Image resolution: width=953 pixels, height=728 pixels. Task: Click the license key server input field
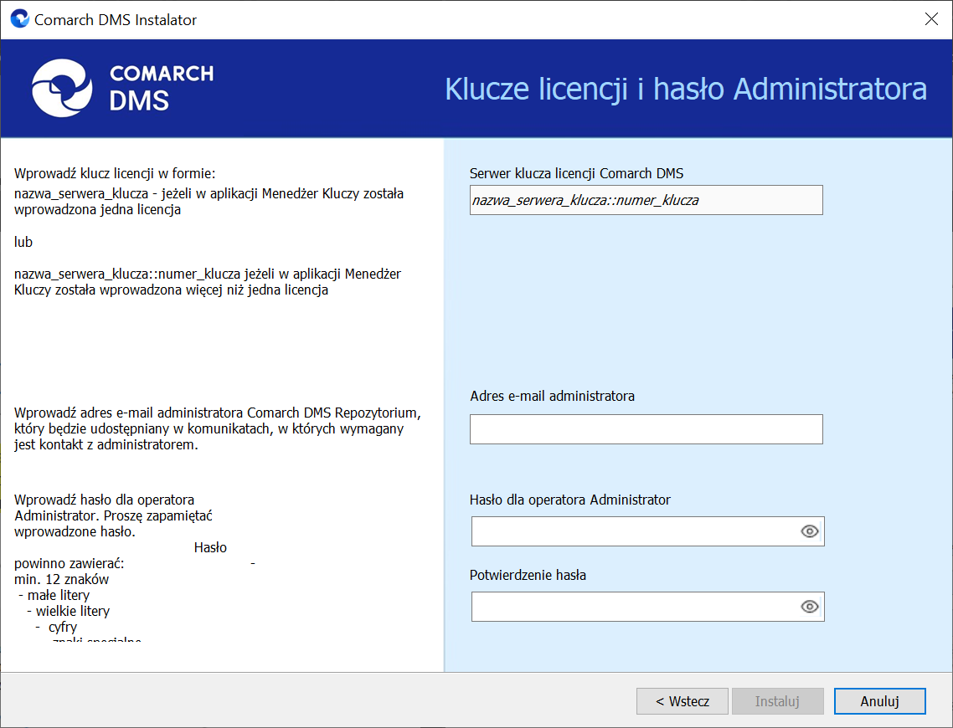[646, 200]
